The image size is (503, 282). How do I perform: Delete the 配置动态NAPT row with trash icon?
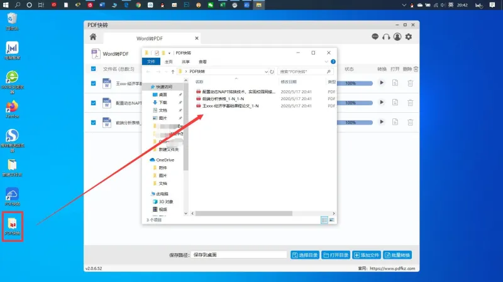tap(411, 103)
